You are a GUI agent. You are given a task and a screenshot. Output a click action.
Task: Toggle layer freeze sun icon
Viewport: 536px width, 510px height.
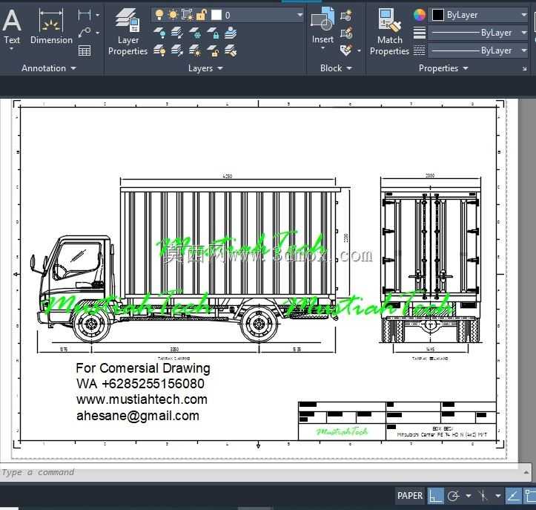point(173,15)
